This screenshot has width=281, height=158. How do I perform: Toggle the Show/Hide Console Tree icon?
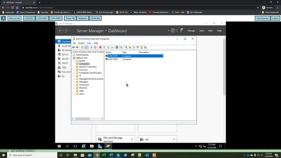click(x=86, y=47)
